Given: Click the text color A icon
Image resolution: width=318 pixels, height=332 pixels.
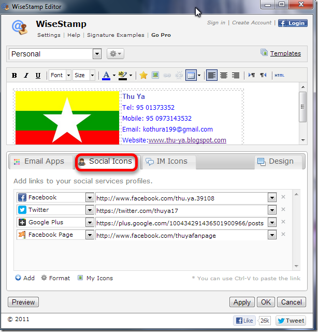Looking at the screenshot, I should (106, 76).
